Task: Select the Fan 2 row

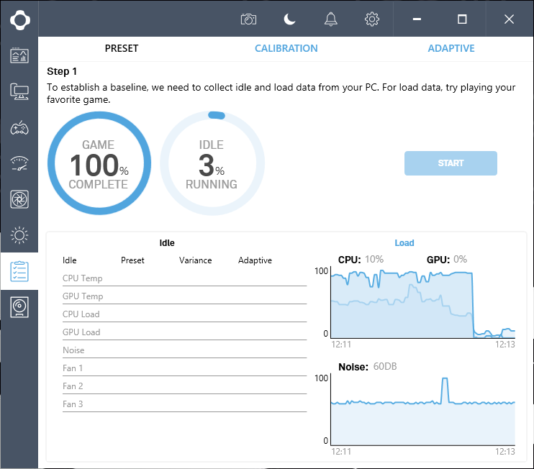Action: 184,386
